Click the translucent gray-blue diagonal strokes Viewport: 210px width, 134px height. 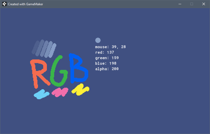tap(44, 49)
